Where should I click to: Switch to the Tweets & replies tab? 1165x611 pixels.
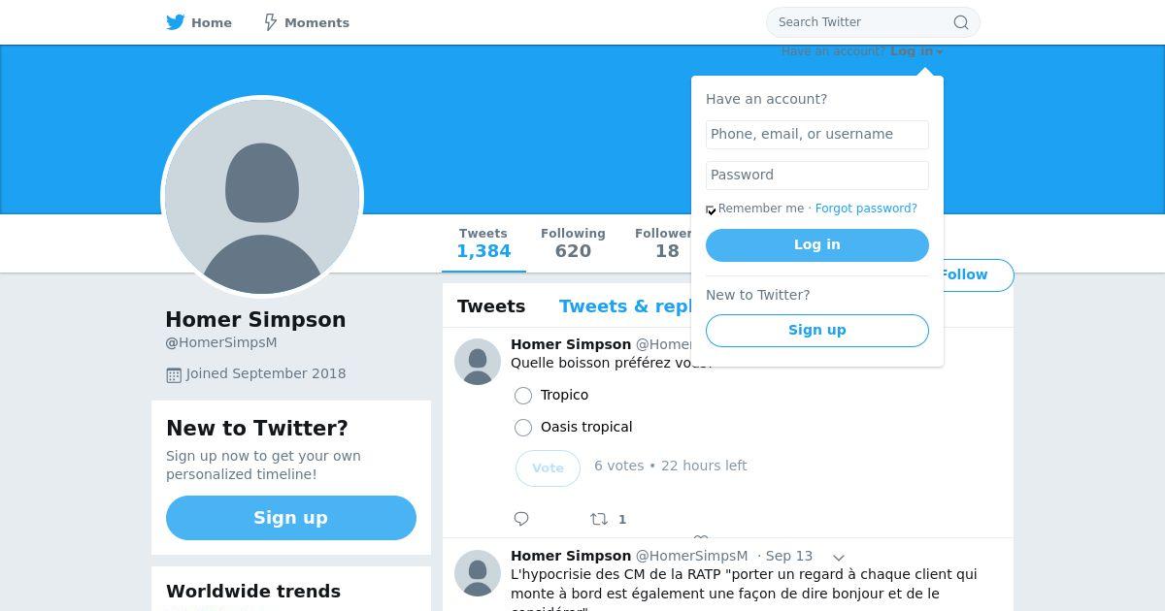coord(625,306)
